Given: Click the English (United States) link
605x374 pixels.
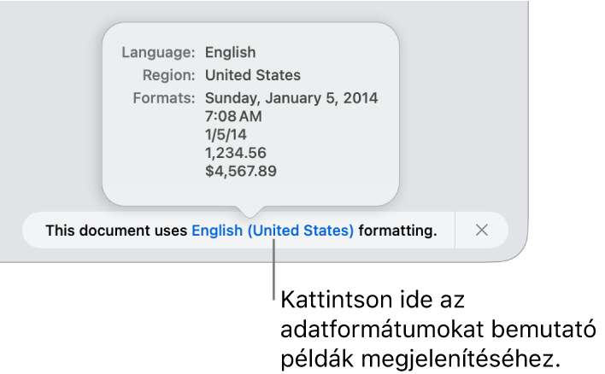Looking at the screenshot, I should tap(272, 231).
